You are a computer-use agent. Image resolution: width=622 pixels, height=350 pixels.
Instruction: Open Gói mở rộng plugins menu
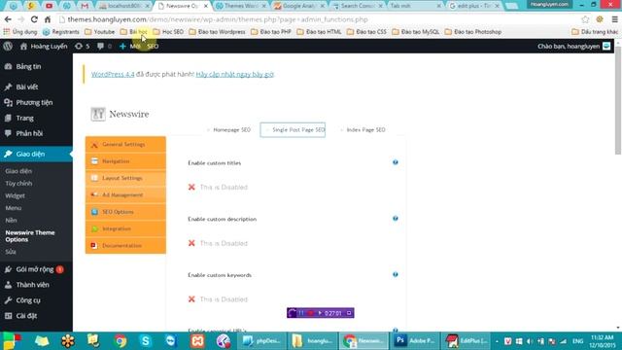tap(36, 269)
